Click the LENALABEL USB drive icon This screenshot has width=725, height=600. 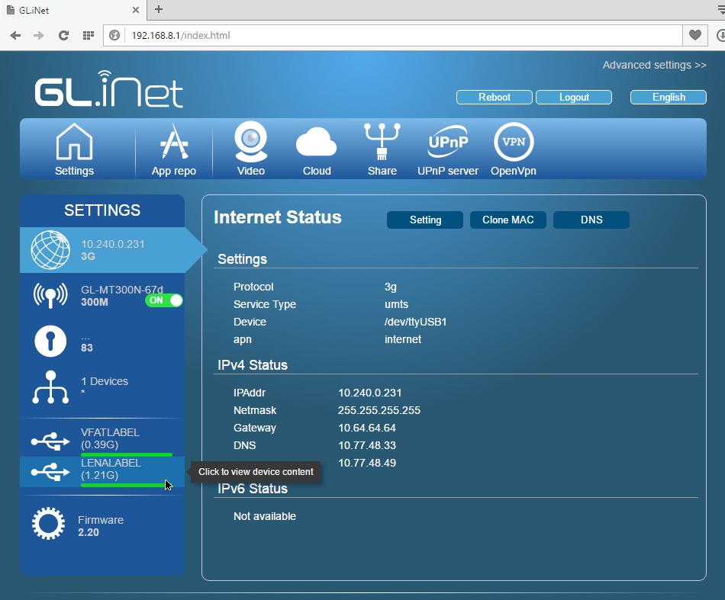point(50,472)
